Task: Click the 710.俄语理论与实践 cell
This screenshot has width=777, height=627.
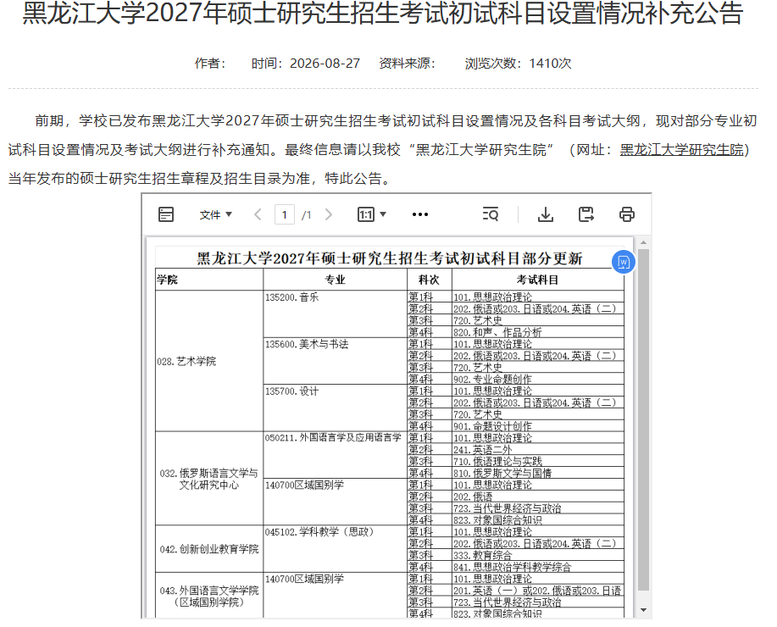Action: [x=538, y=461]
